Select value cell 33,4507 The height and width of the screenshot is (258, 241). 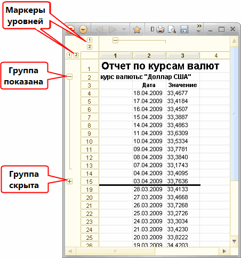(x=183, y=109)
